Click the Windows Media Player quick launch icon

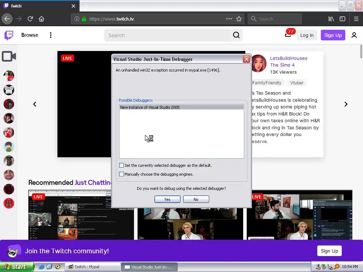pos(57,267)
